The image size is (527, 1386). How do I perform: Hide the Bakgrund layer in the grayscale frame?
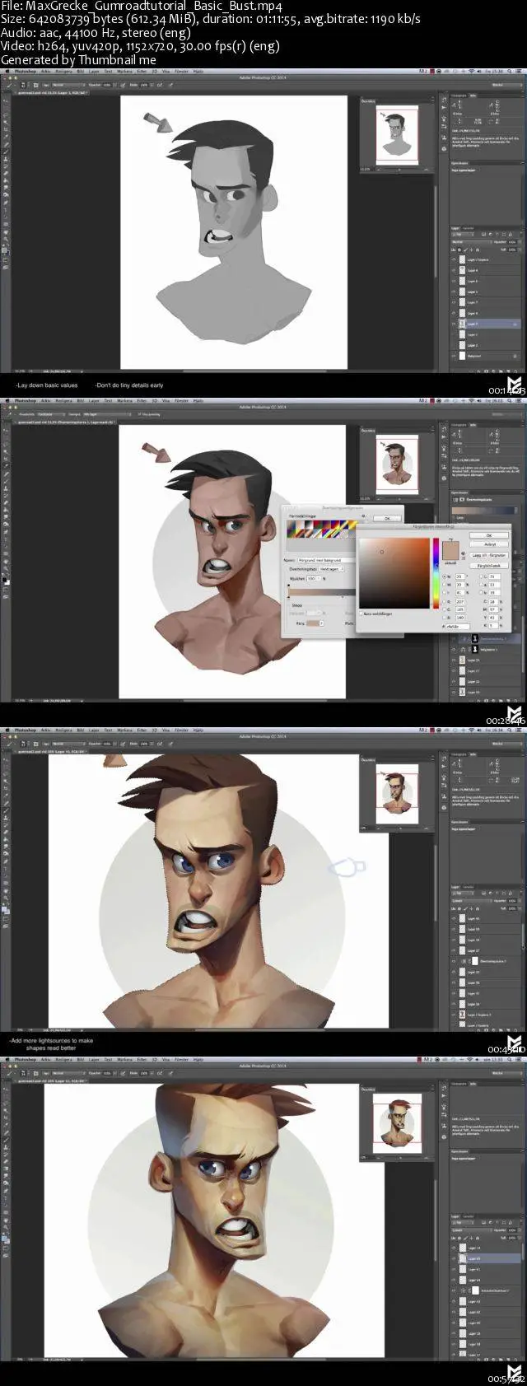click(454, 356)
